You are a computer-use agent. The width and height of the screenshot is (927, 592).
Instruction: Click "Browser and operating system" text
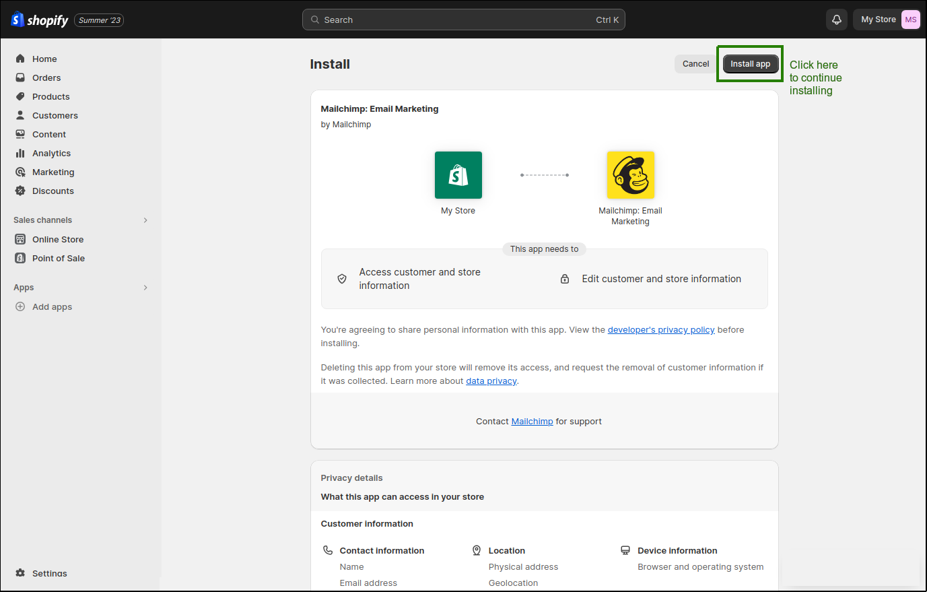click(x=701, y=567)
